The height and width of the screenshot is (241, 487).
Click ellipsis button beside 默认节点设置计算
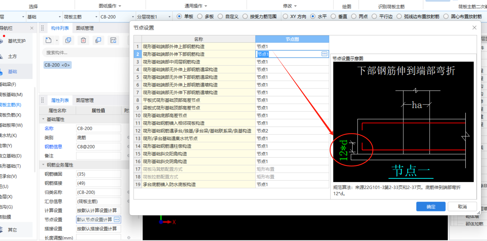[117, 219]
